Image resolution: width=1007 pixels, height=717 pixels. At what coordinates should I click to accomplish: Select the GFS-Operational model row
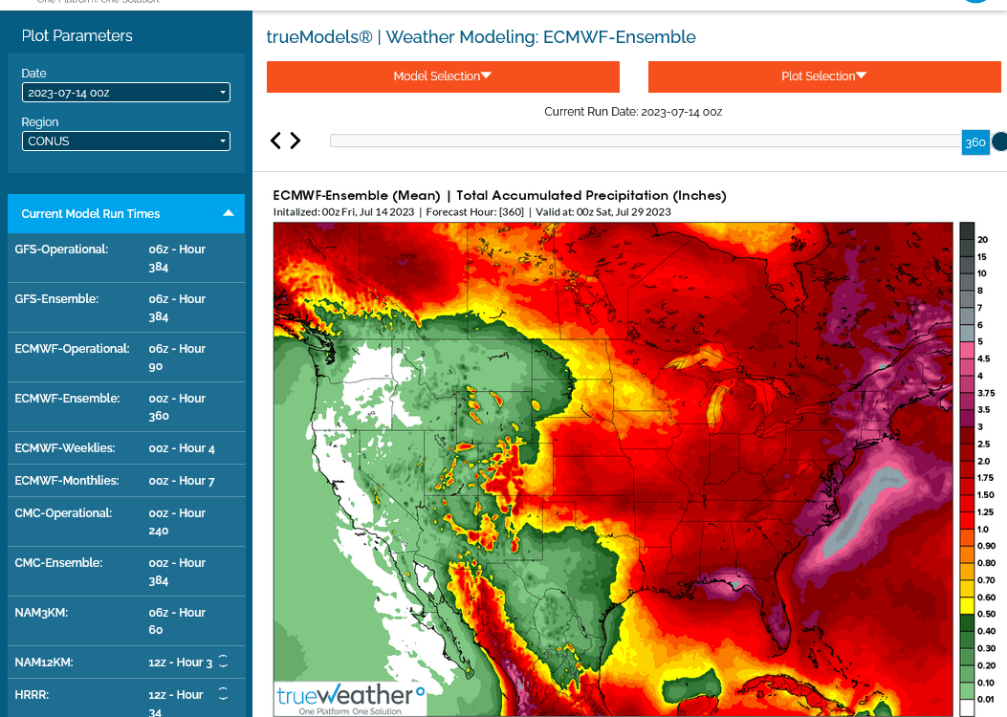pos(126,258)
